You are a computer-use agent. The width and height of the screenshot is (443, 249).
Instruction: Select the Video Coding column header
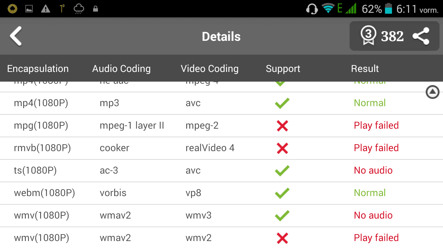pyautogui.click(x=210, y=68)
